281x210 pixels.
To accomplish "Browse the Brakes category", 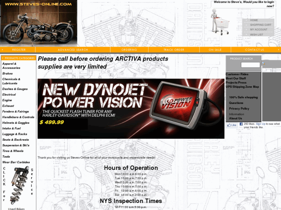I will pos(7,74).
